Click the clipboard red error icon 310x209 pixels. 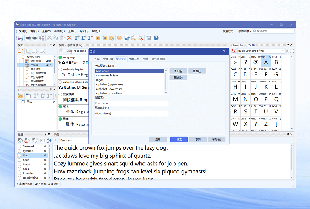point(140,38)
